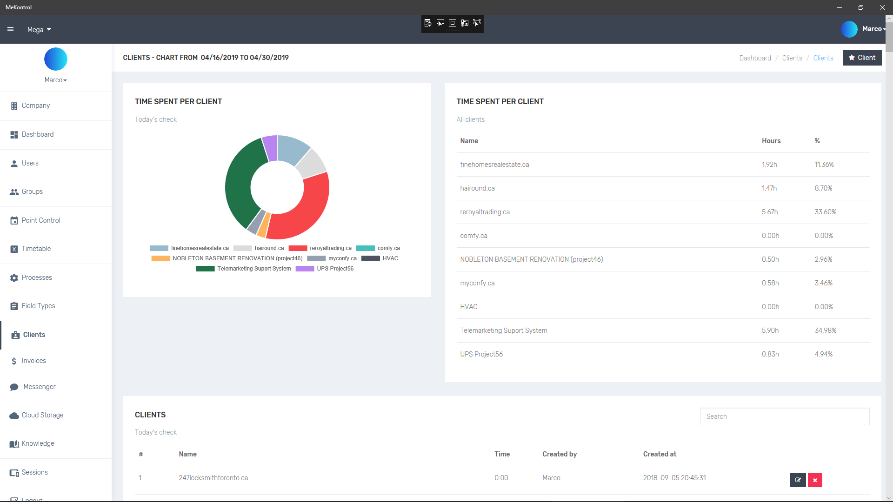Image resolution: width=893 pixels, height=502 pixels.
Task: Open the Marco dropdown under sidebar avatar
Action: point(55,80)
